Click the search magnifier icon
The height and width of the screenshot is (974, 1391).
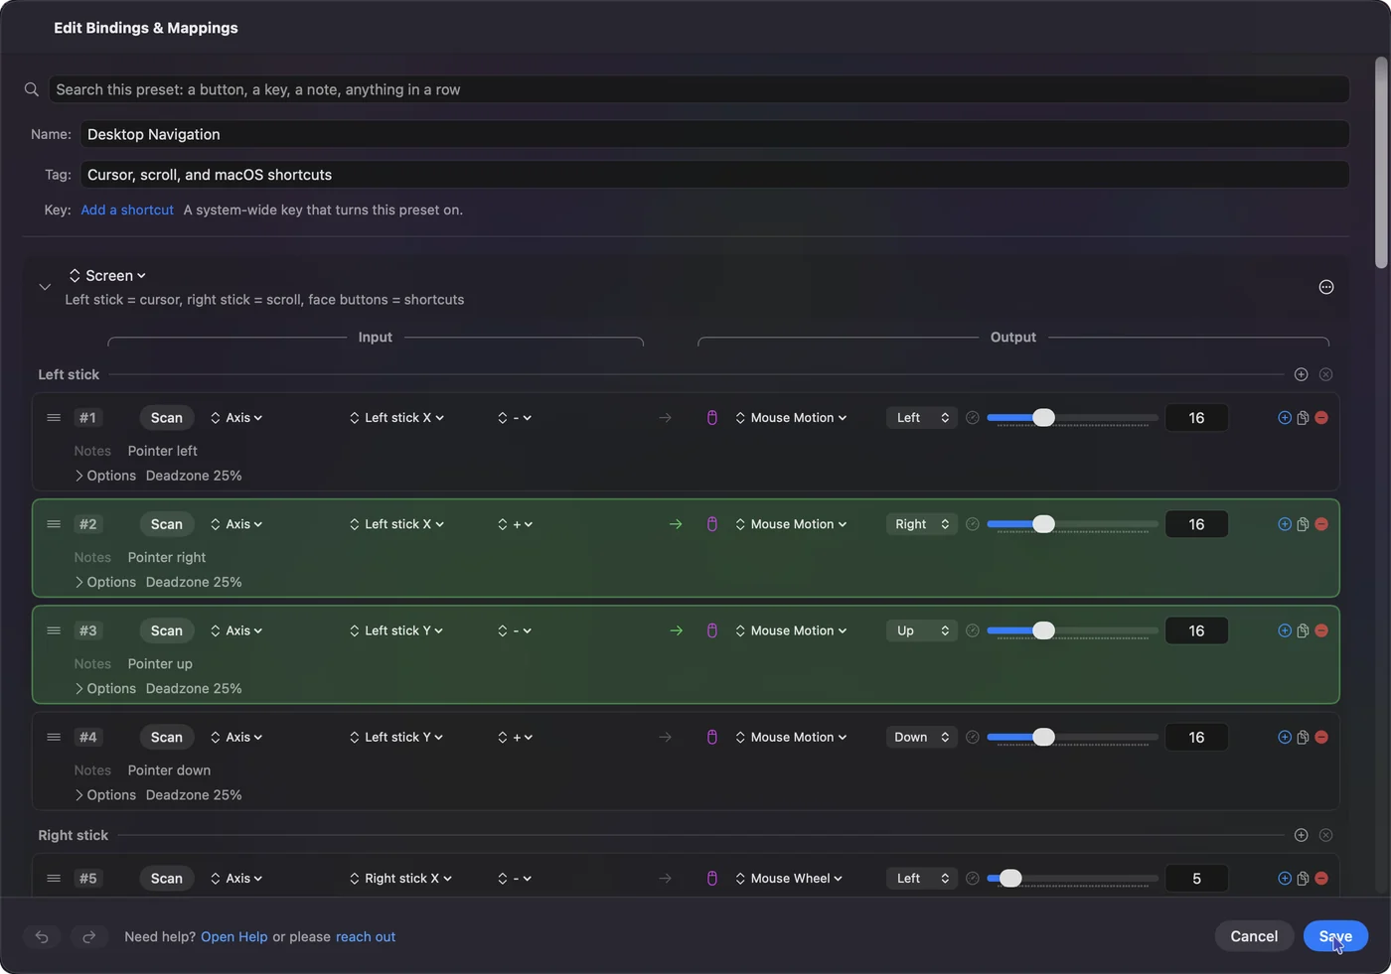click(x=32, y=89)
